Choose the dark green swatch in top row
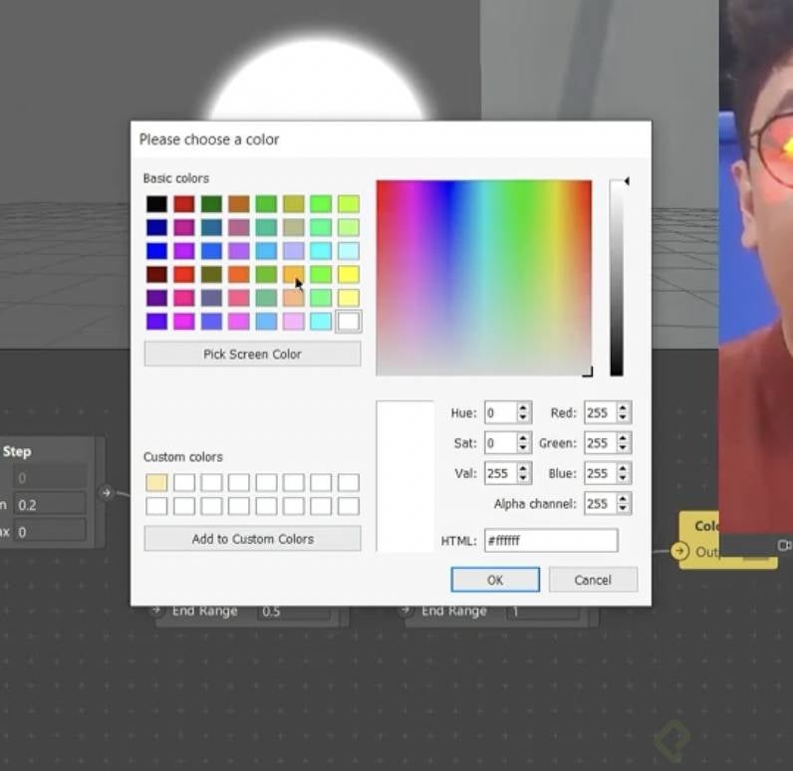This screenshot has height=771, width=793. point(211,204)
